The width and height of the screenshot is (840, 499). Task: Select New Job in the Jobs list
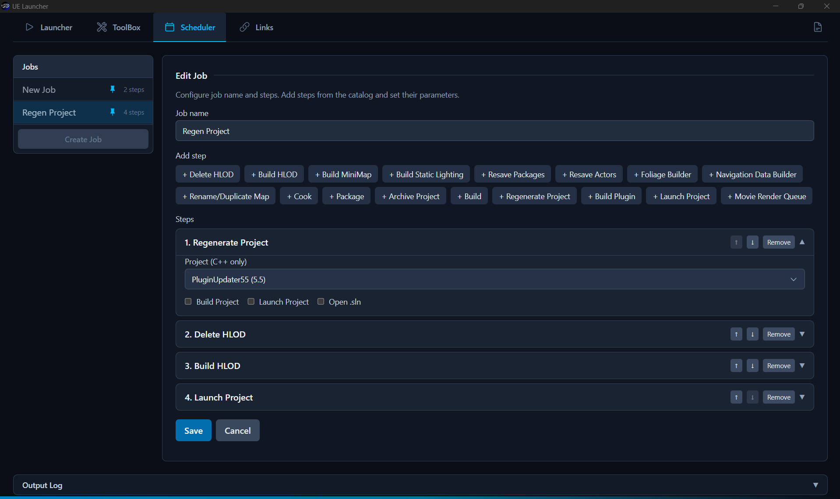tap(83, 89)
